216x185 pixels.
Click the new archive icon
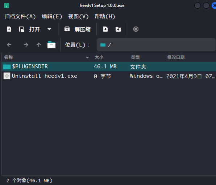tap(9, 29)
